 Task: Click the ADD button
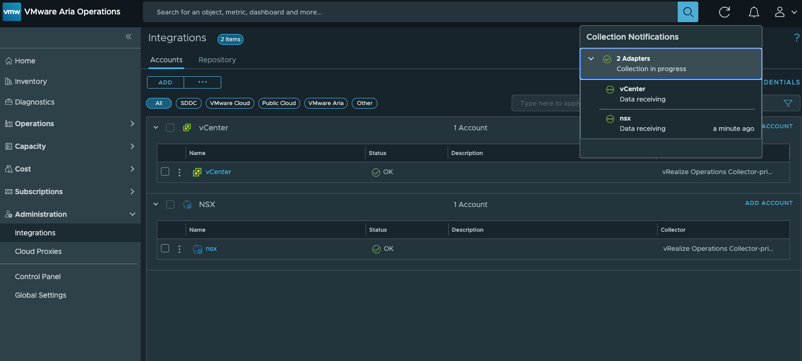[x=166, y=82]
